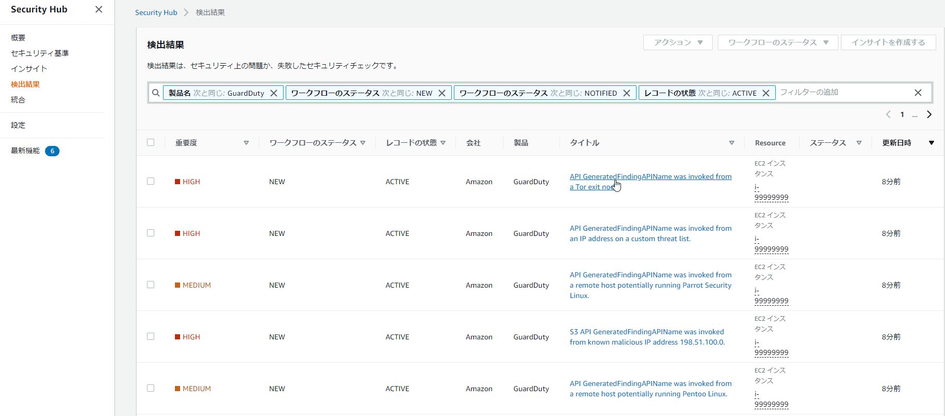Click the 検出結果 breadcrumb text
Screen dimensions: 945x416
point(210,12)
